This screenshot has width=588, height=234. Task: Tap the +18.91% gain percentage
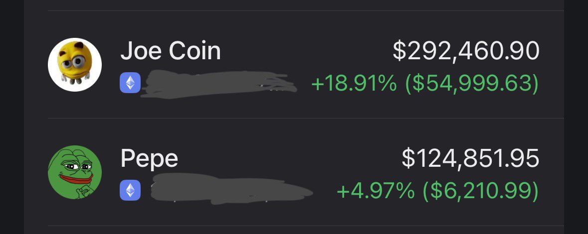click(x=354, y=83)
